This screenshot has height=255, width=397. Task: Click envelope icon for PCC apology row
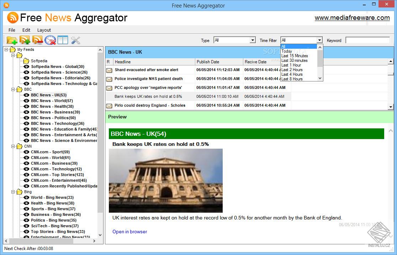[x=109, y=88]
